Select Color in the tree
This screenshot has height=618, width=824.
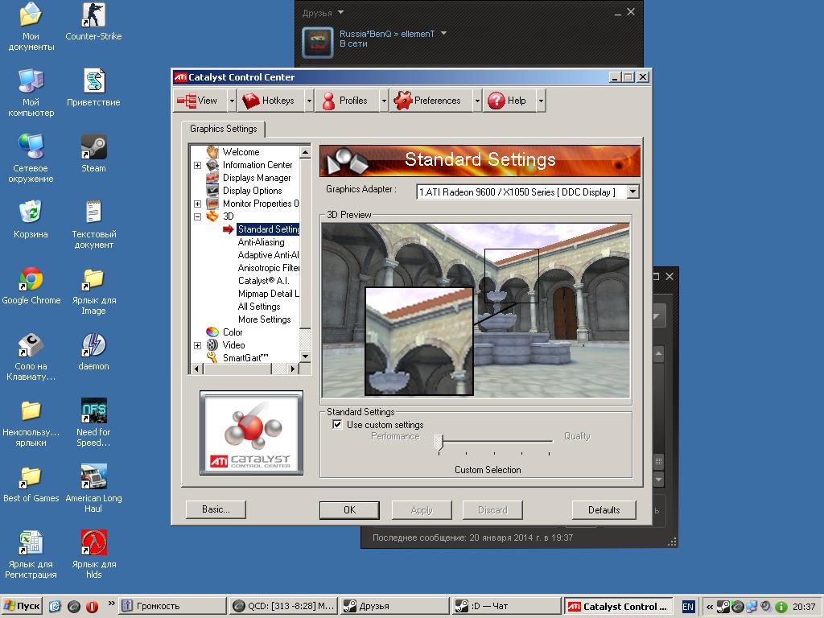pos(233,332)
